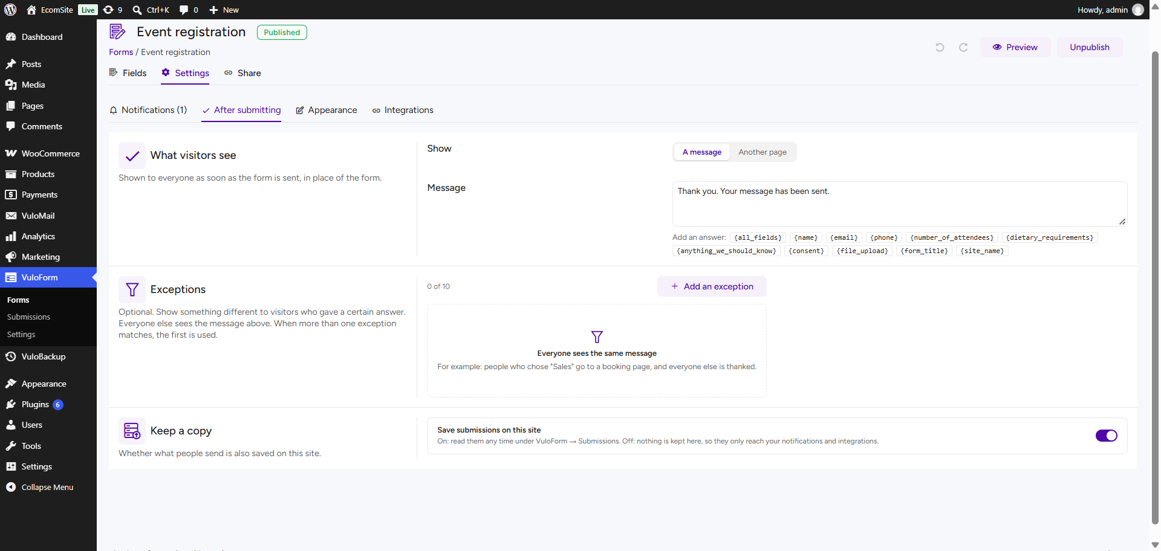
Task: Toggle Save submissions on this site switch
Action: (1107, 436)
